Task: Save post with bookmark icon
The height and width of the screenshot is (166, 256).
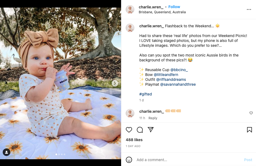Action: pyautogui.click(x=249, y=130)
